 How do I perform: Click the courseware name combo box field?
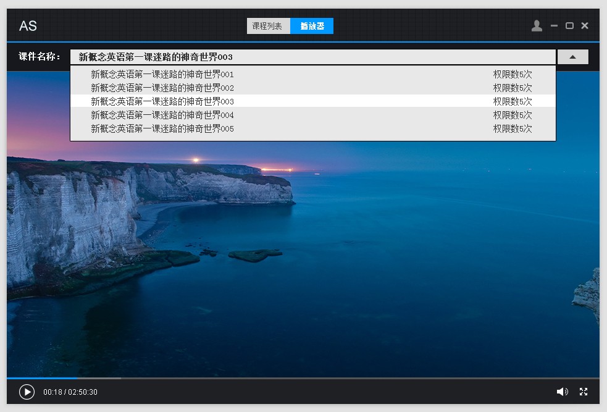click(312, 57)
